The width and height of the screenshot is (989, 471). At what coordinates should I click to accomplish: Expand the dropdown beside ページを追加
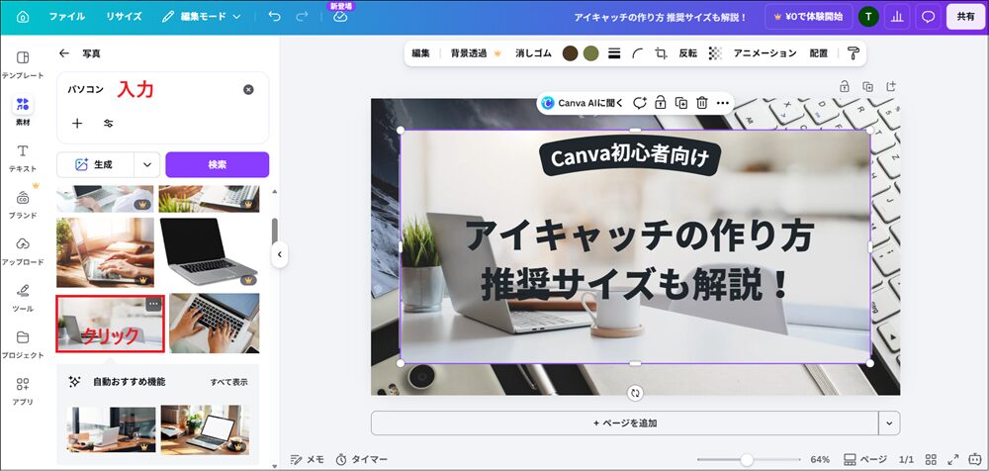[x=889, y=424]
